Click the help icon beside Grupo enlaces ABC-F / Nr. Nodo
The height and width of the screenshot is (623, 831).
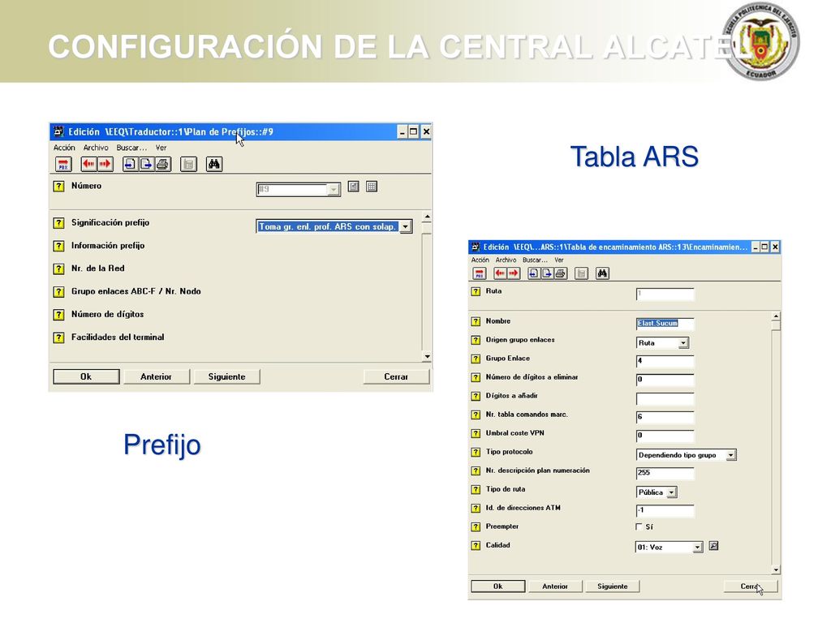coord(58,292)
